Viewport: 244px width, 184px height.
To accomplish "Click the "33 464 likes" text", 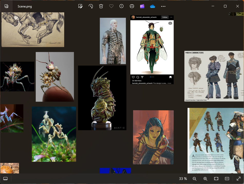I will 137,81.
